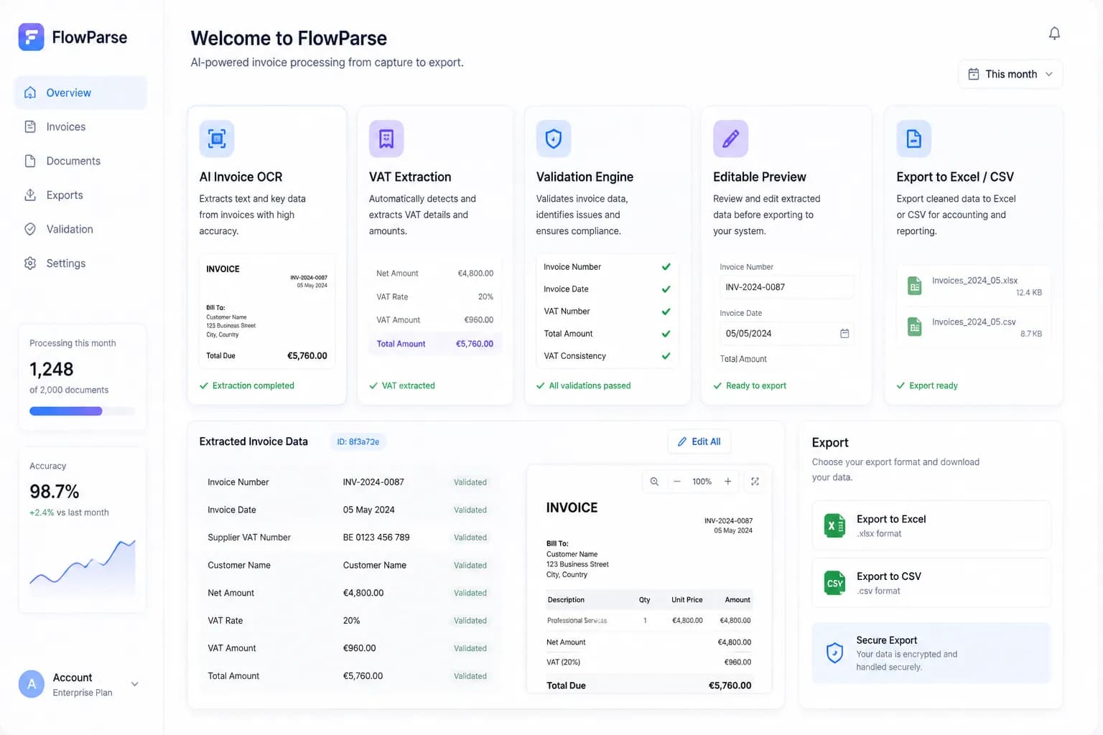Click the 98.7% accuracy value
1103x735 pixels.
click(55, 492)
